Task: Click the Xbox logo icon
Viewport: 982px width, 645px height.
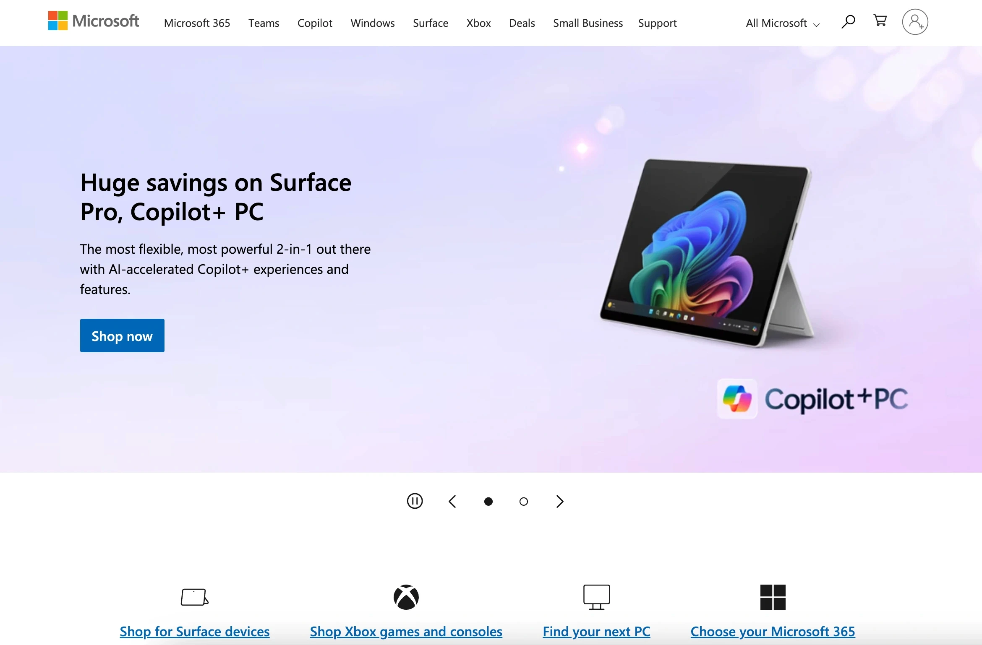Action: (406, 597)
